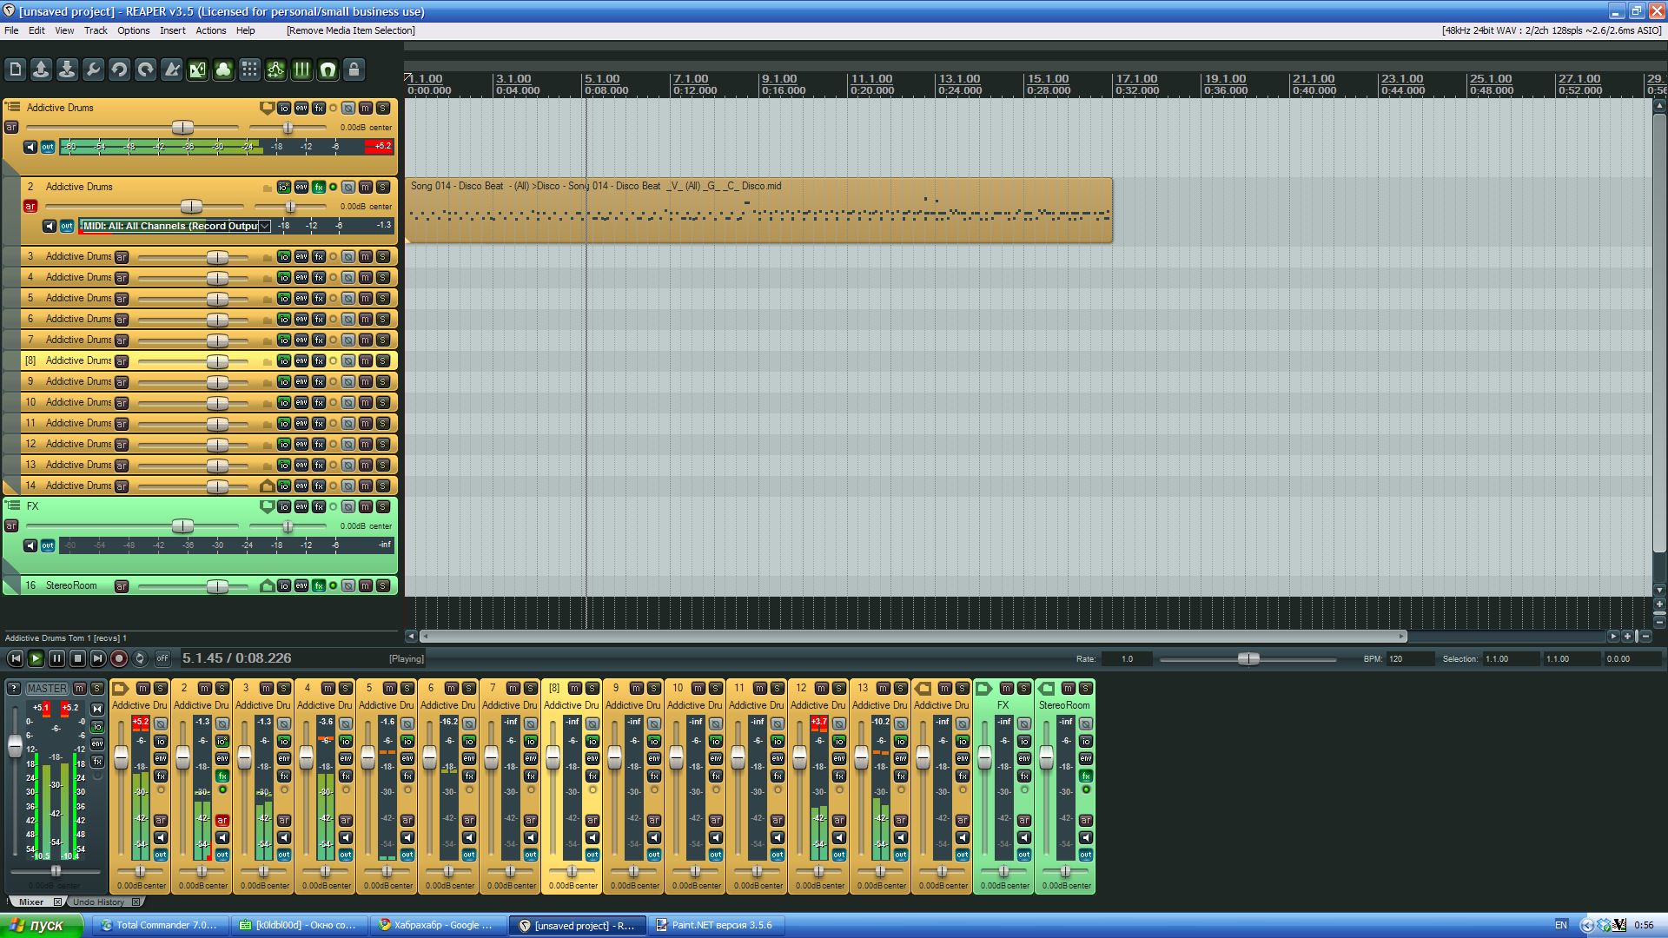Toggle the metronome toolbar icon
The height and width of the screenshot is (938, 1668).
click(171, 69)
